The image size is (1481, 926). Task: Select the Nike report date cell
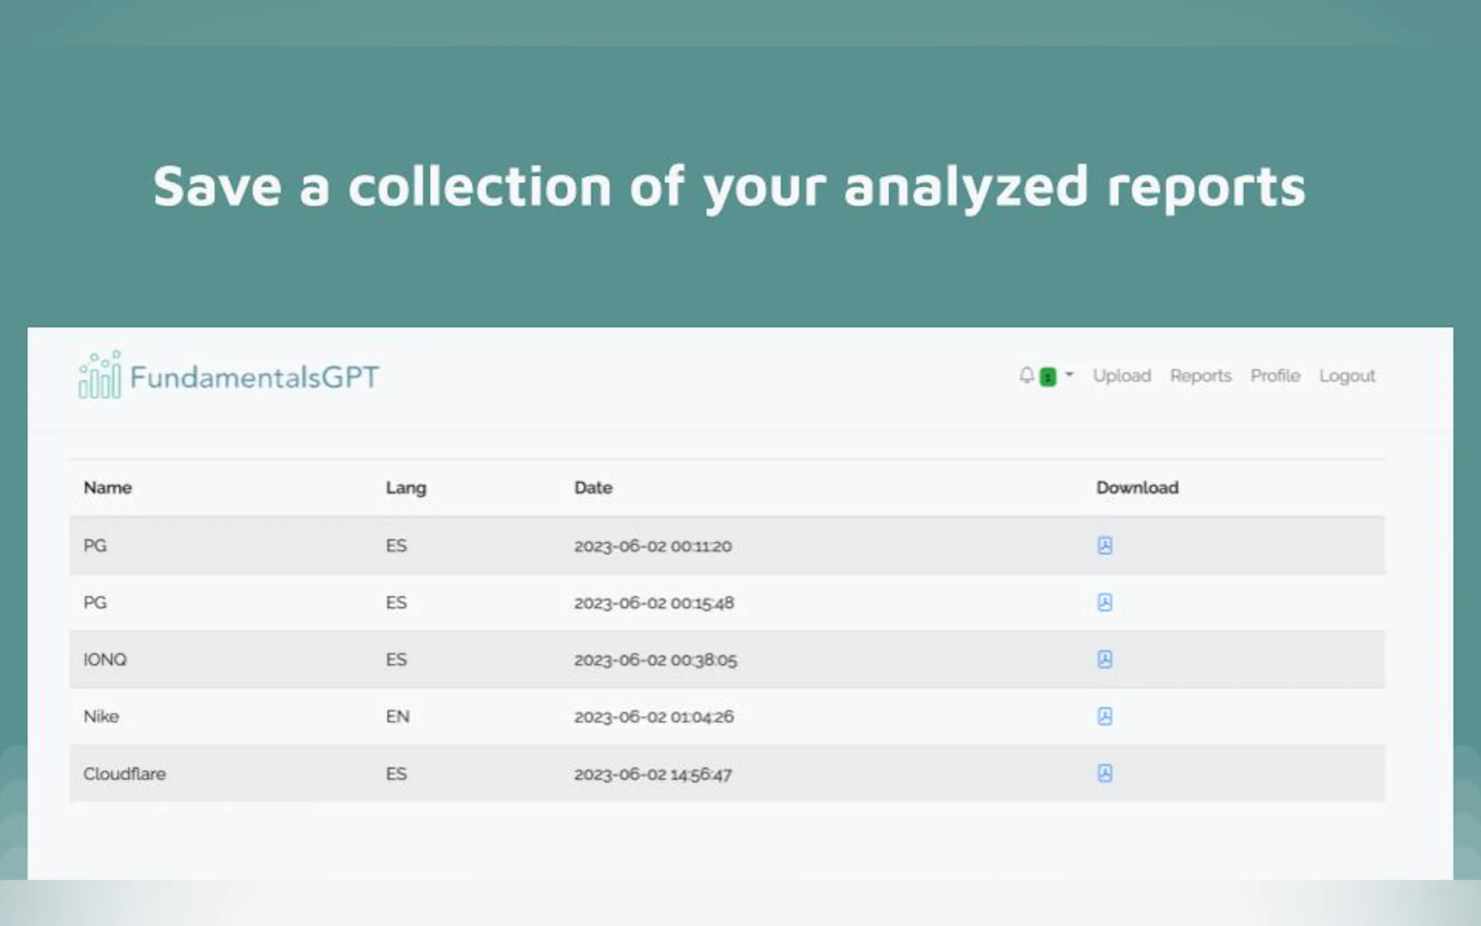pos(653,717)
